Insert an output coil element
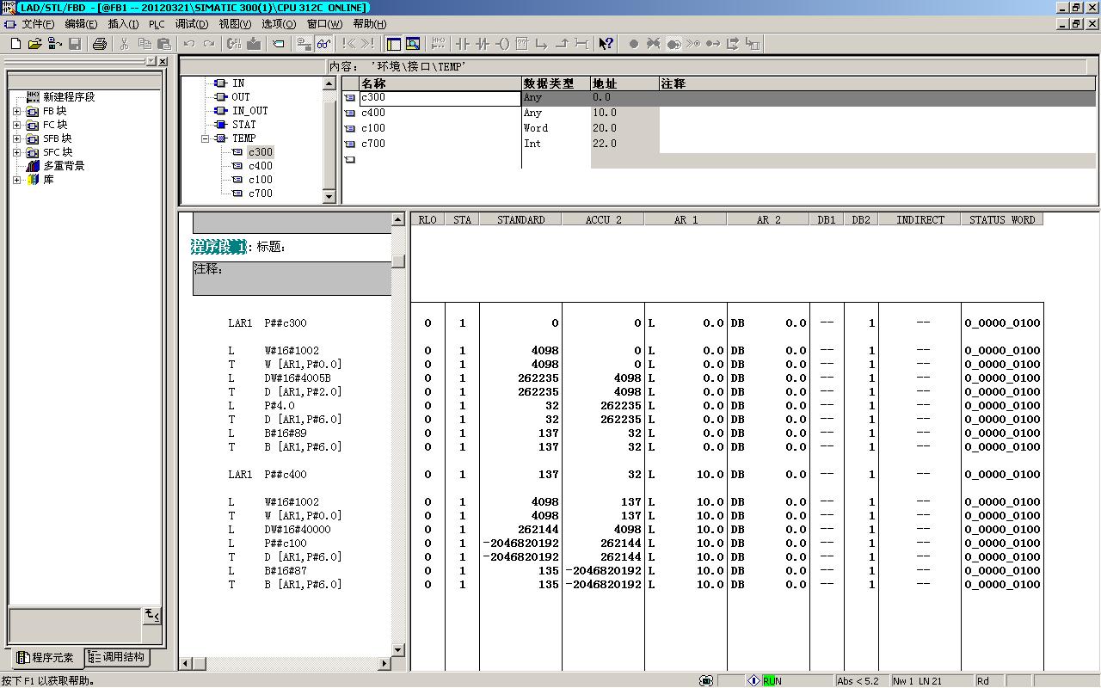This screenshot has height=688, width=1101. click(502, 44)
